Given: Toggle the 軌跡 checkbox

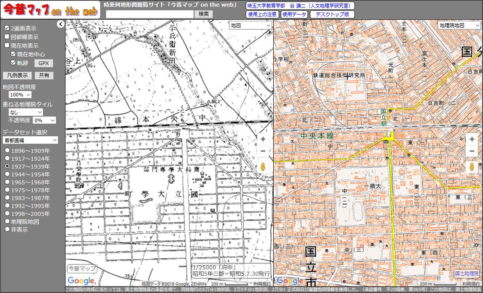Looking at the screenshot, I should (13, 63).
